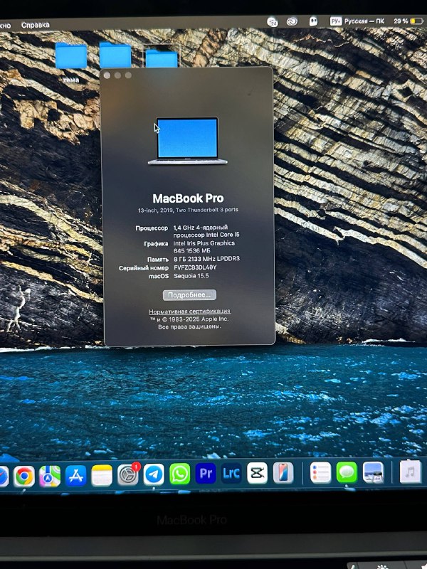Select the highlighted third desktop folder
This screenshot has width=427, height=569.
pyautogui.click(x=162, y=58)
